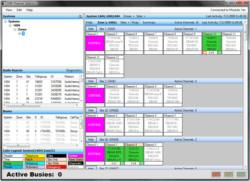
Task: Open the Sites dropdown in Zone 1 bar
Action: (x=124, y=22)
